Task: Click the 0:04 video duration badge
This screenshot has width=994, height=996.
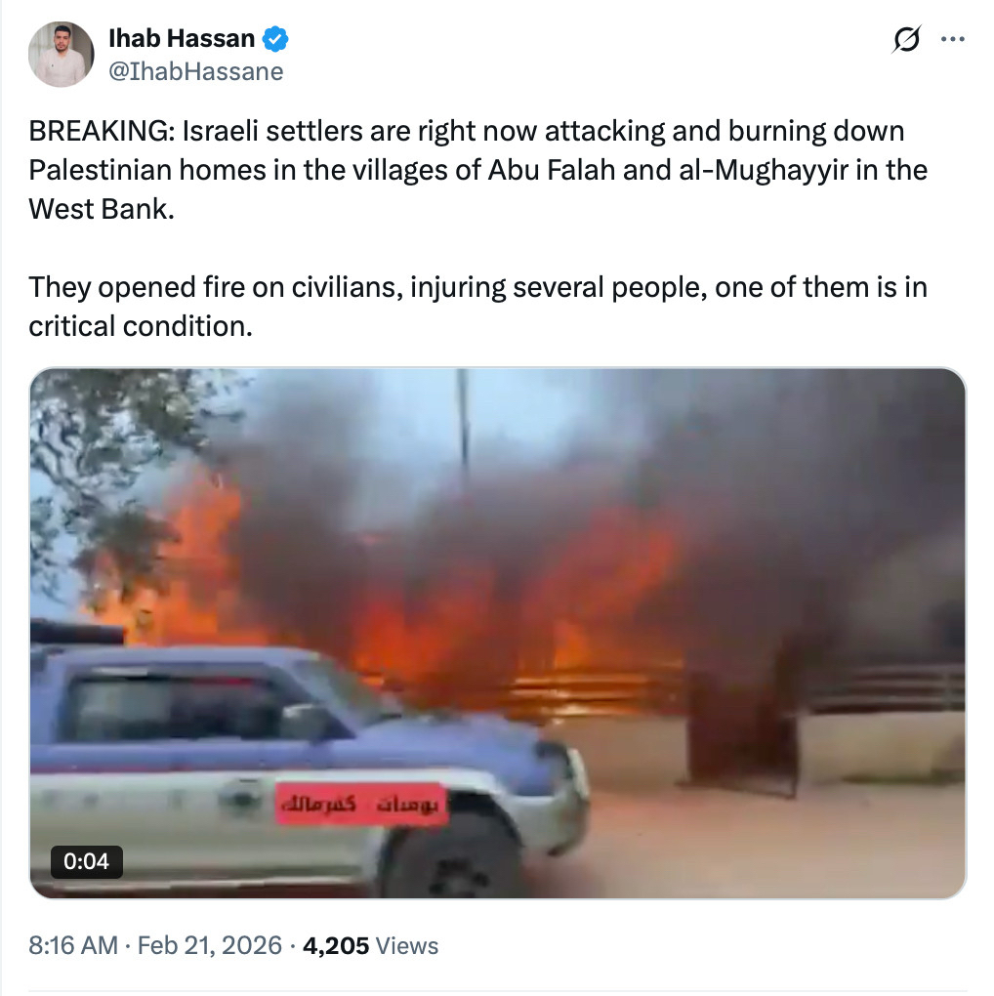Action: pyautogui.click(x=86, y=862)
